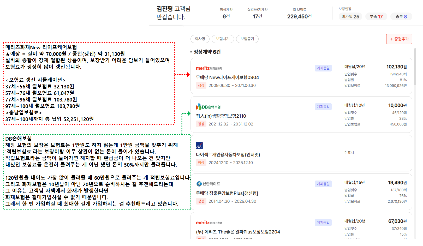Click the 월 보험료 229,450건 value
The height and width of the screenshot is (246, 423).
(299, 16)
